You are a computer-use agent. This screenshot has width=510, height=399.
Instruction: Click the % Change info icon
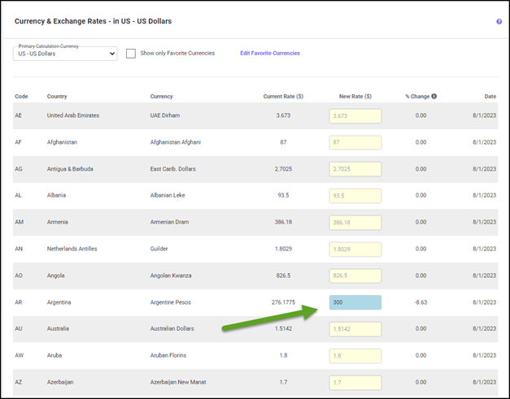pyautogui.click(x=434, y=96)
